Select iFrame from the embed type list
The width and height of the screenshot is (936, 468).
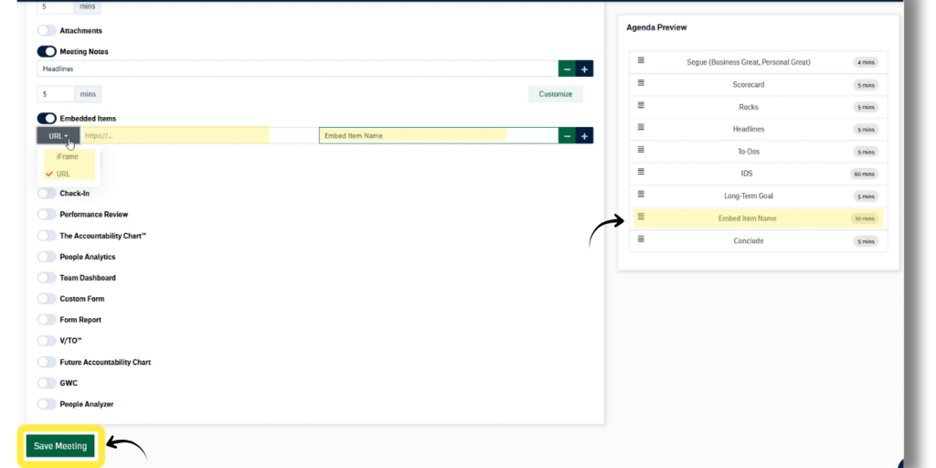click(x=67, y=156)
